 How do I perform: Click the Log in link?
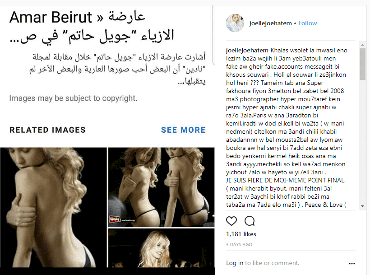point(235,263)
